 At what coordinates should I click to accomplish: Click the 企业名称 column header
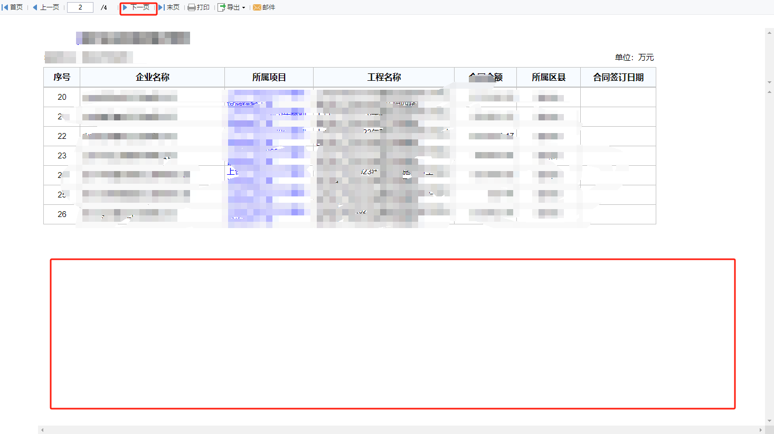click(153, 77)
